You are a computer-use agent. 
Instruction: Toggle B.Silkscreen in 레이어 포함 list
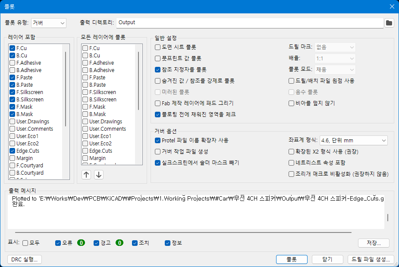[x=12, y=100]
